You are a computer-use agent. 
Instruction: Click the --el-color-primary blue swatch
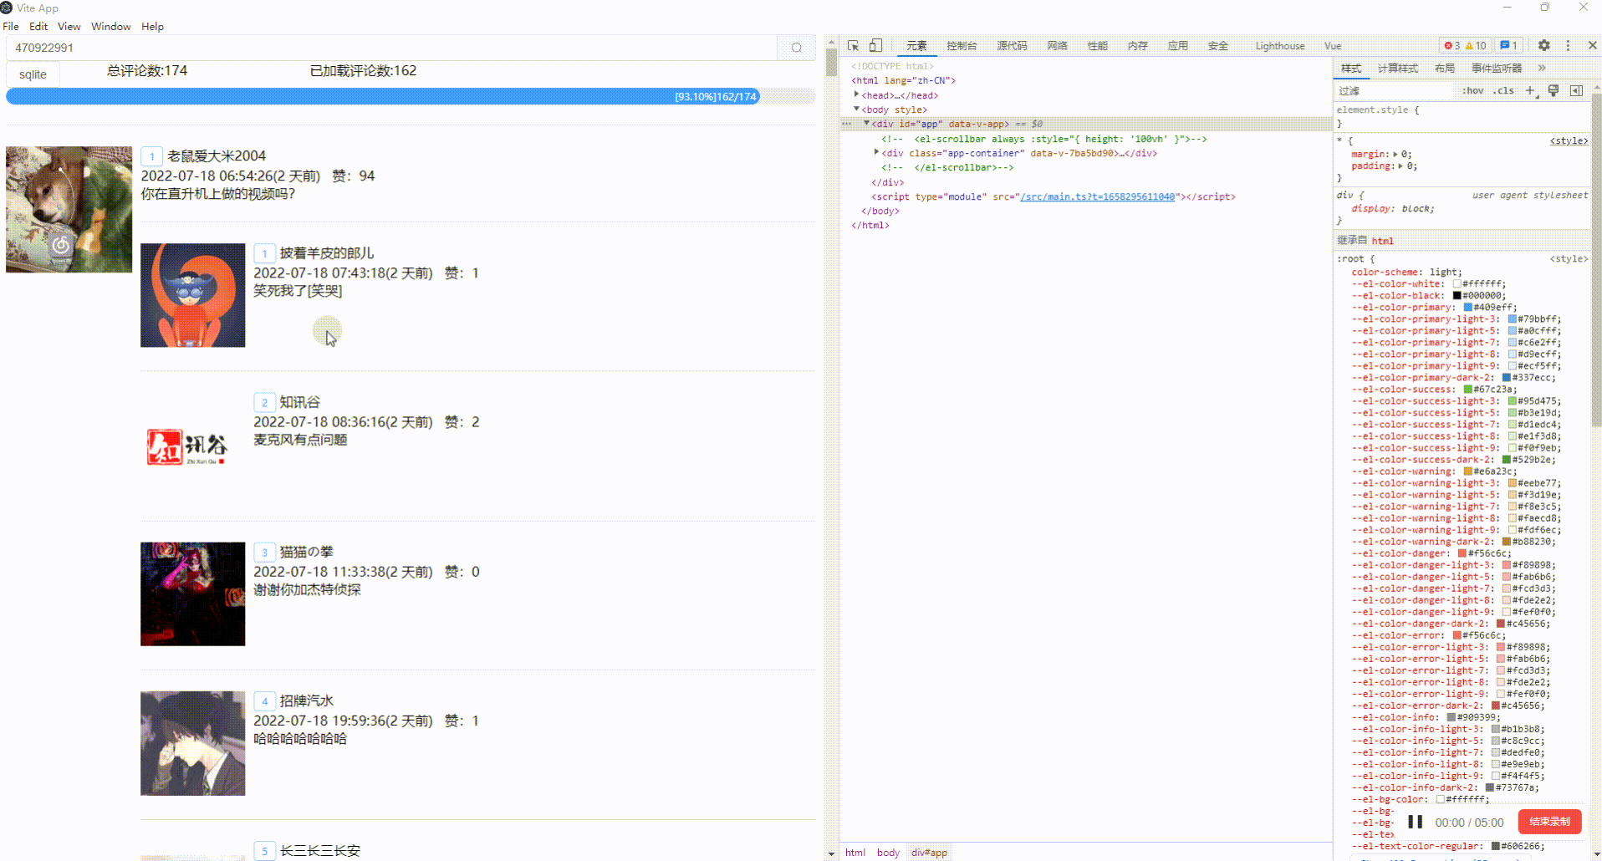(1467, 307)
